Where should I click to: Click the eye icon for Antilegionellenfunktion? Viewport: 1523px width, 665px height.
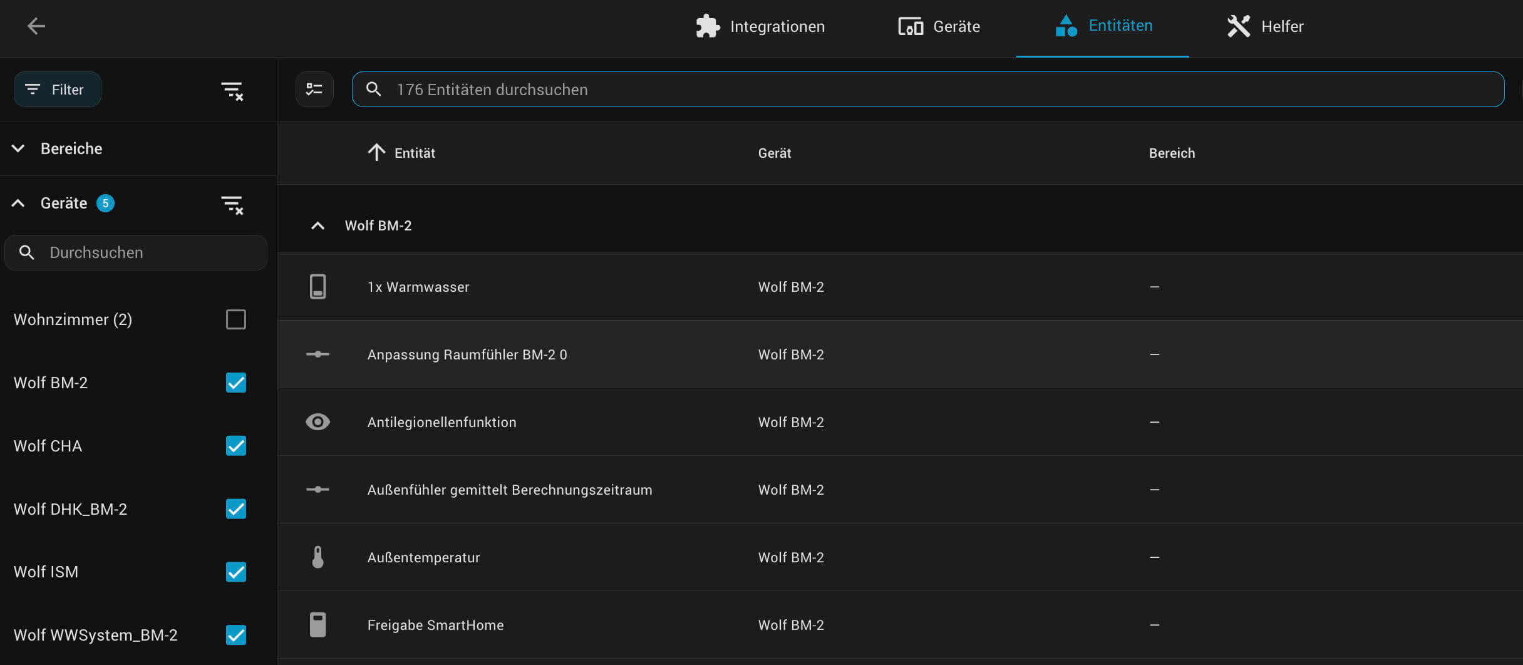318,422
